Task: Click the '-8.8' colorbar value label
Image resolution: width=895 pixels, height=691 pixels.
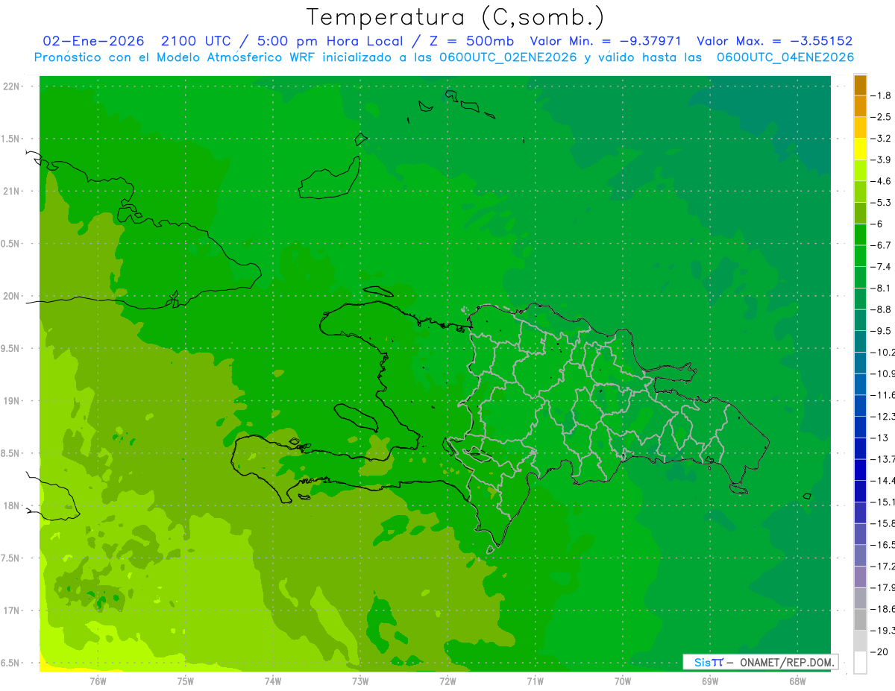Action: (882, 309)
